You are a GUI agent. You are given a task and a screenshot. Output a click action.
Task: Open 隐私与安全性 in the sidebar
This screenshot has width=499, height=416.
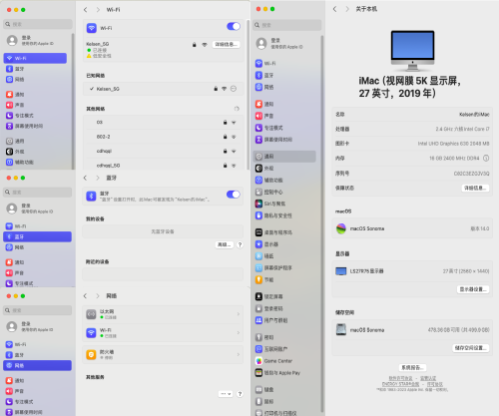pyautogui.click(x=273, y=215)
